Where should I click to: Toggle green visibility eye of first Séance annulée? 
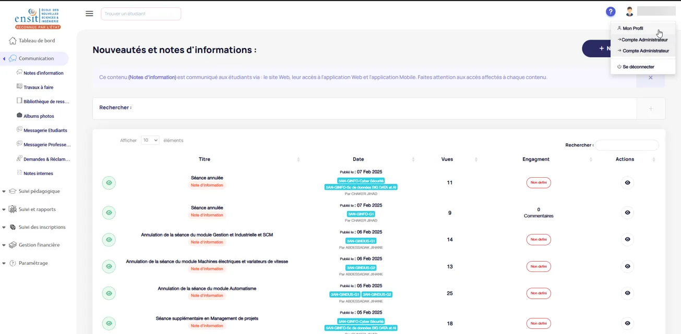coord(109,183)
